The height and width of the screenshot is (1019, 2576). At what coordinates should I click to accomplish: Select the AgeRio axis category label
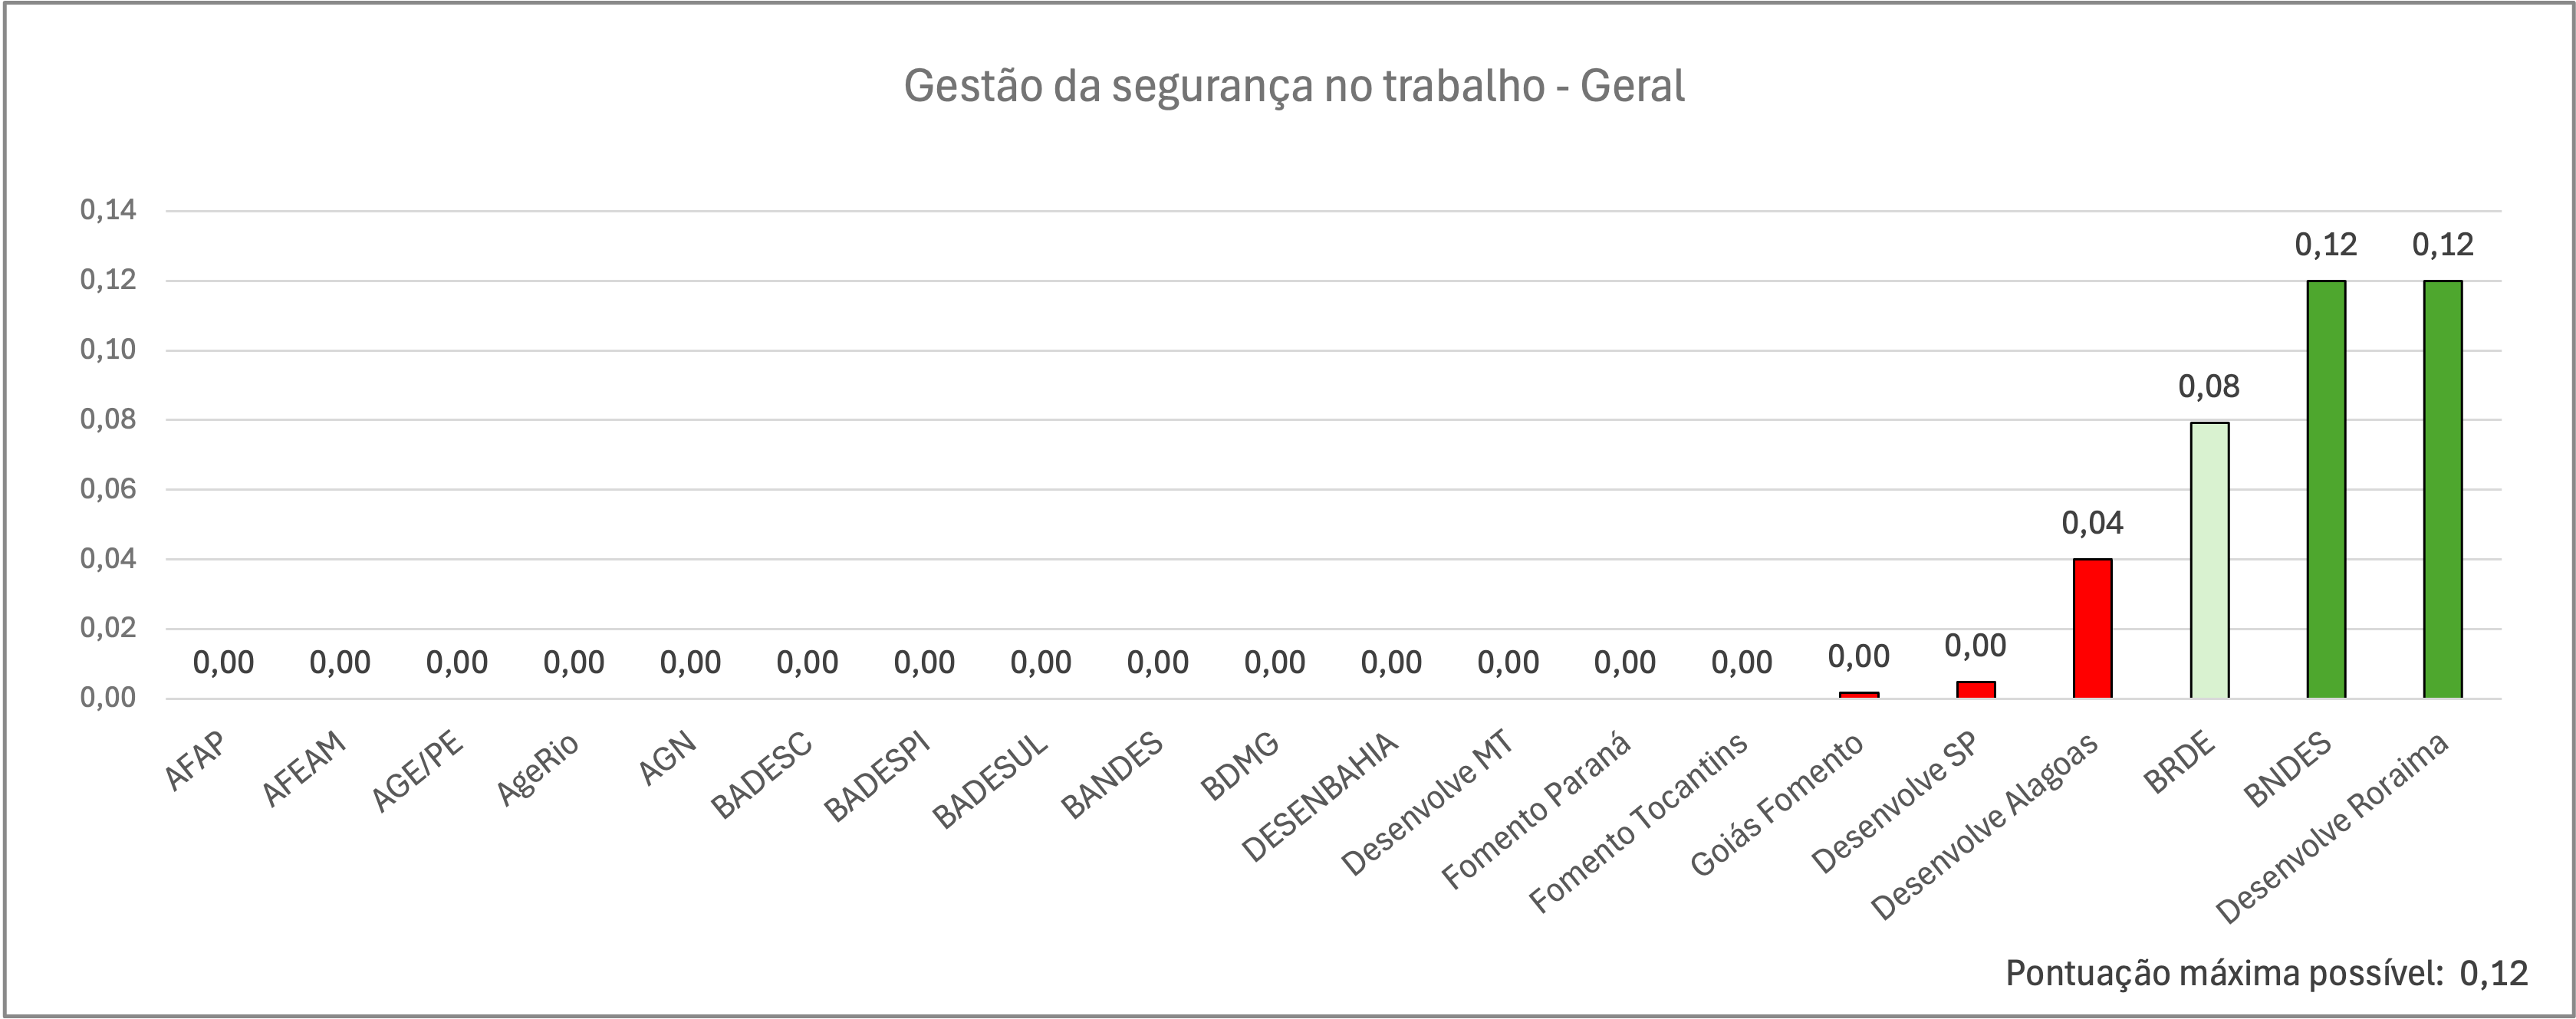coord(538,770)
